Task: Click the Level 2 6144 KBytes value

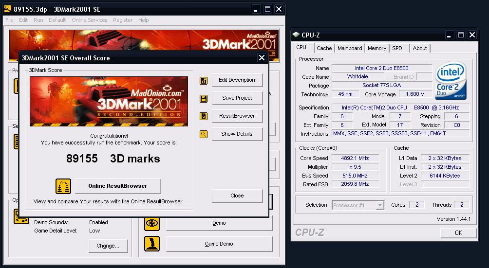Action: click(x=445, y=176)
